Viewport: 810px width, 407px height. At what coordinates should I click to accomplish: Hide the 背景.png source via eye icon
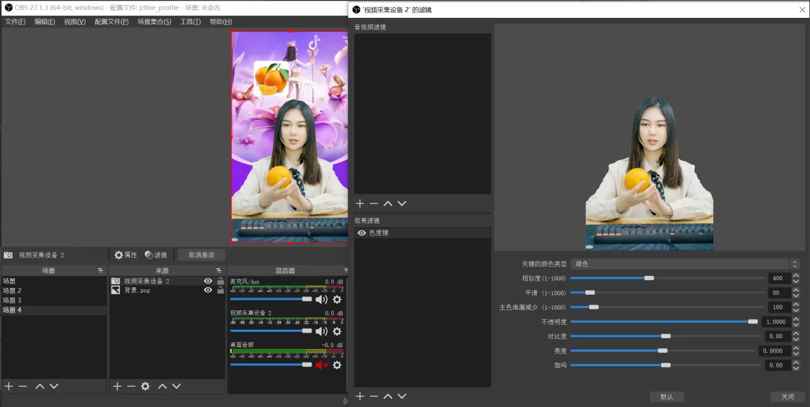coord(208,290)
